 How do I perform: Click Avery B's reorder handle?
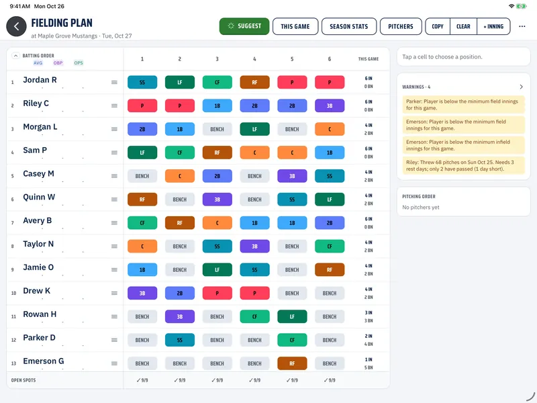114,223
